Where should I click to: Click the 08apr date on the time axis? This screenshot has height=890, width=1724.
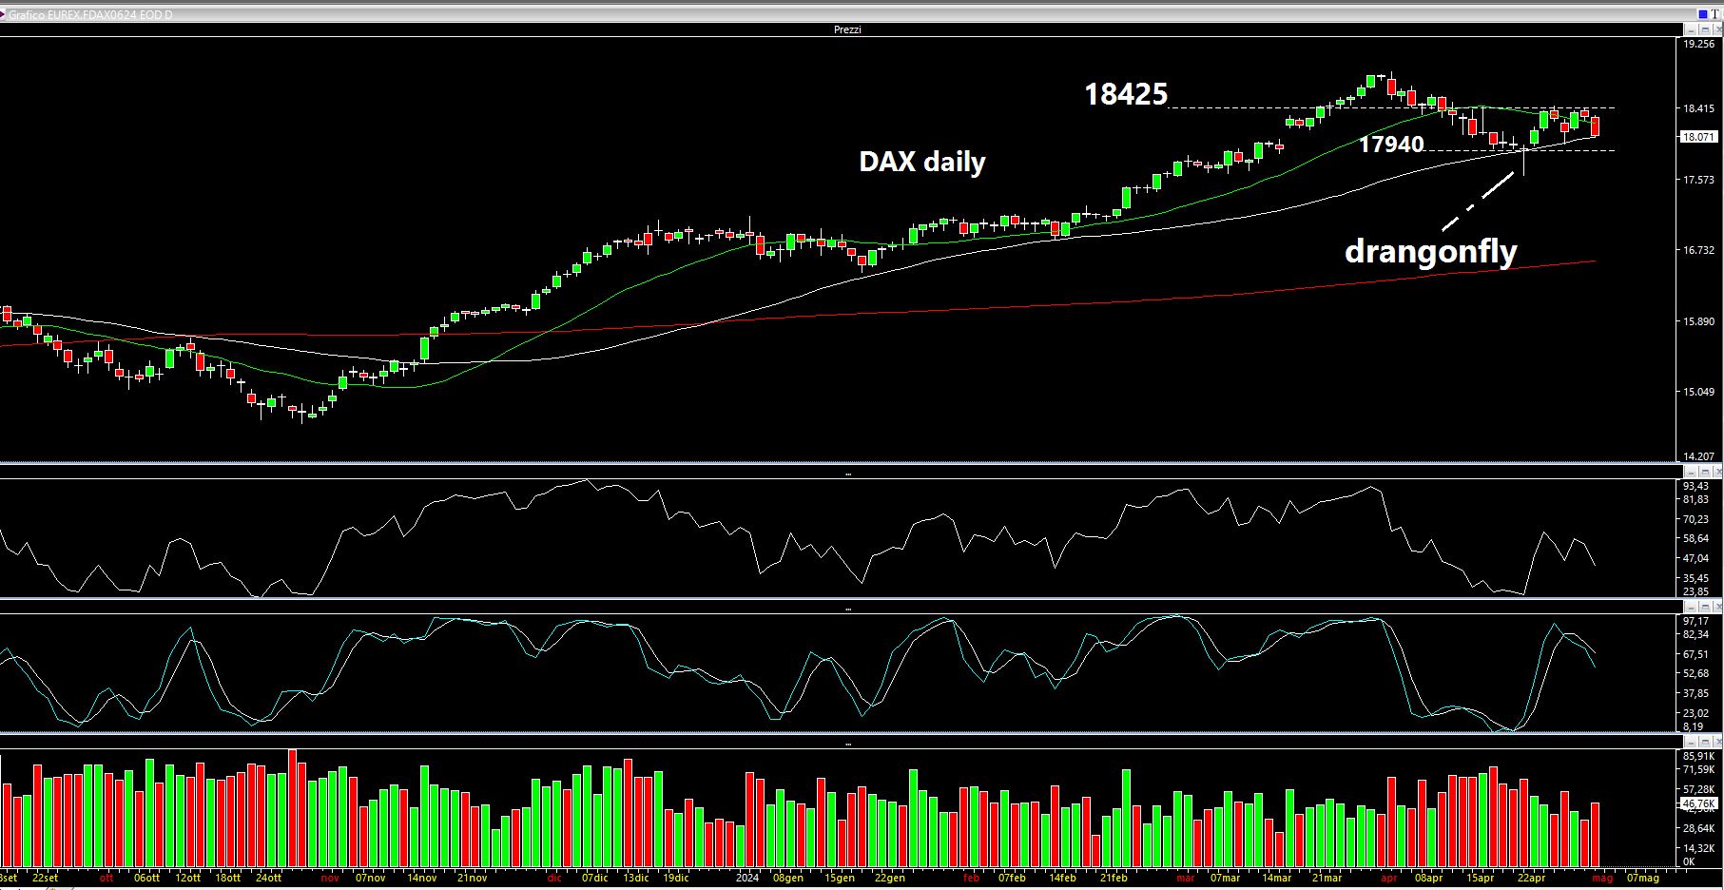coord(1428,878)
